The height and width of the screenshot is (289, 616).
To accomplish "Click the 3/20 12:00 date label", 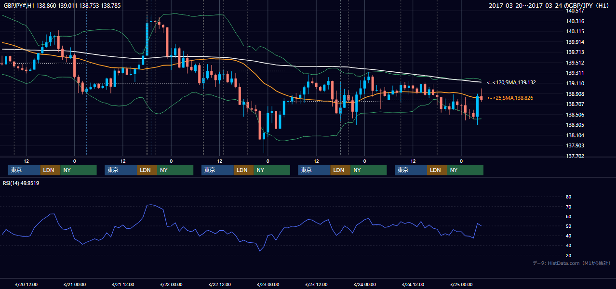I will [x=26, y=284].
